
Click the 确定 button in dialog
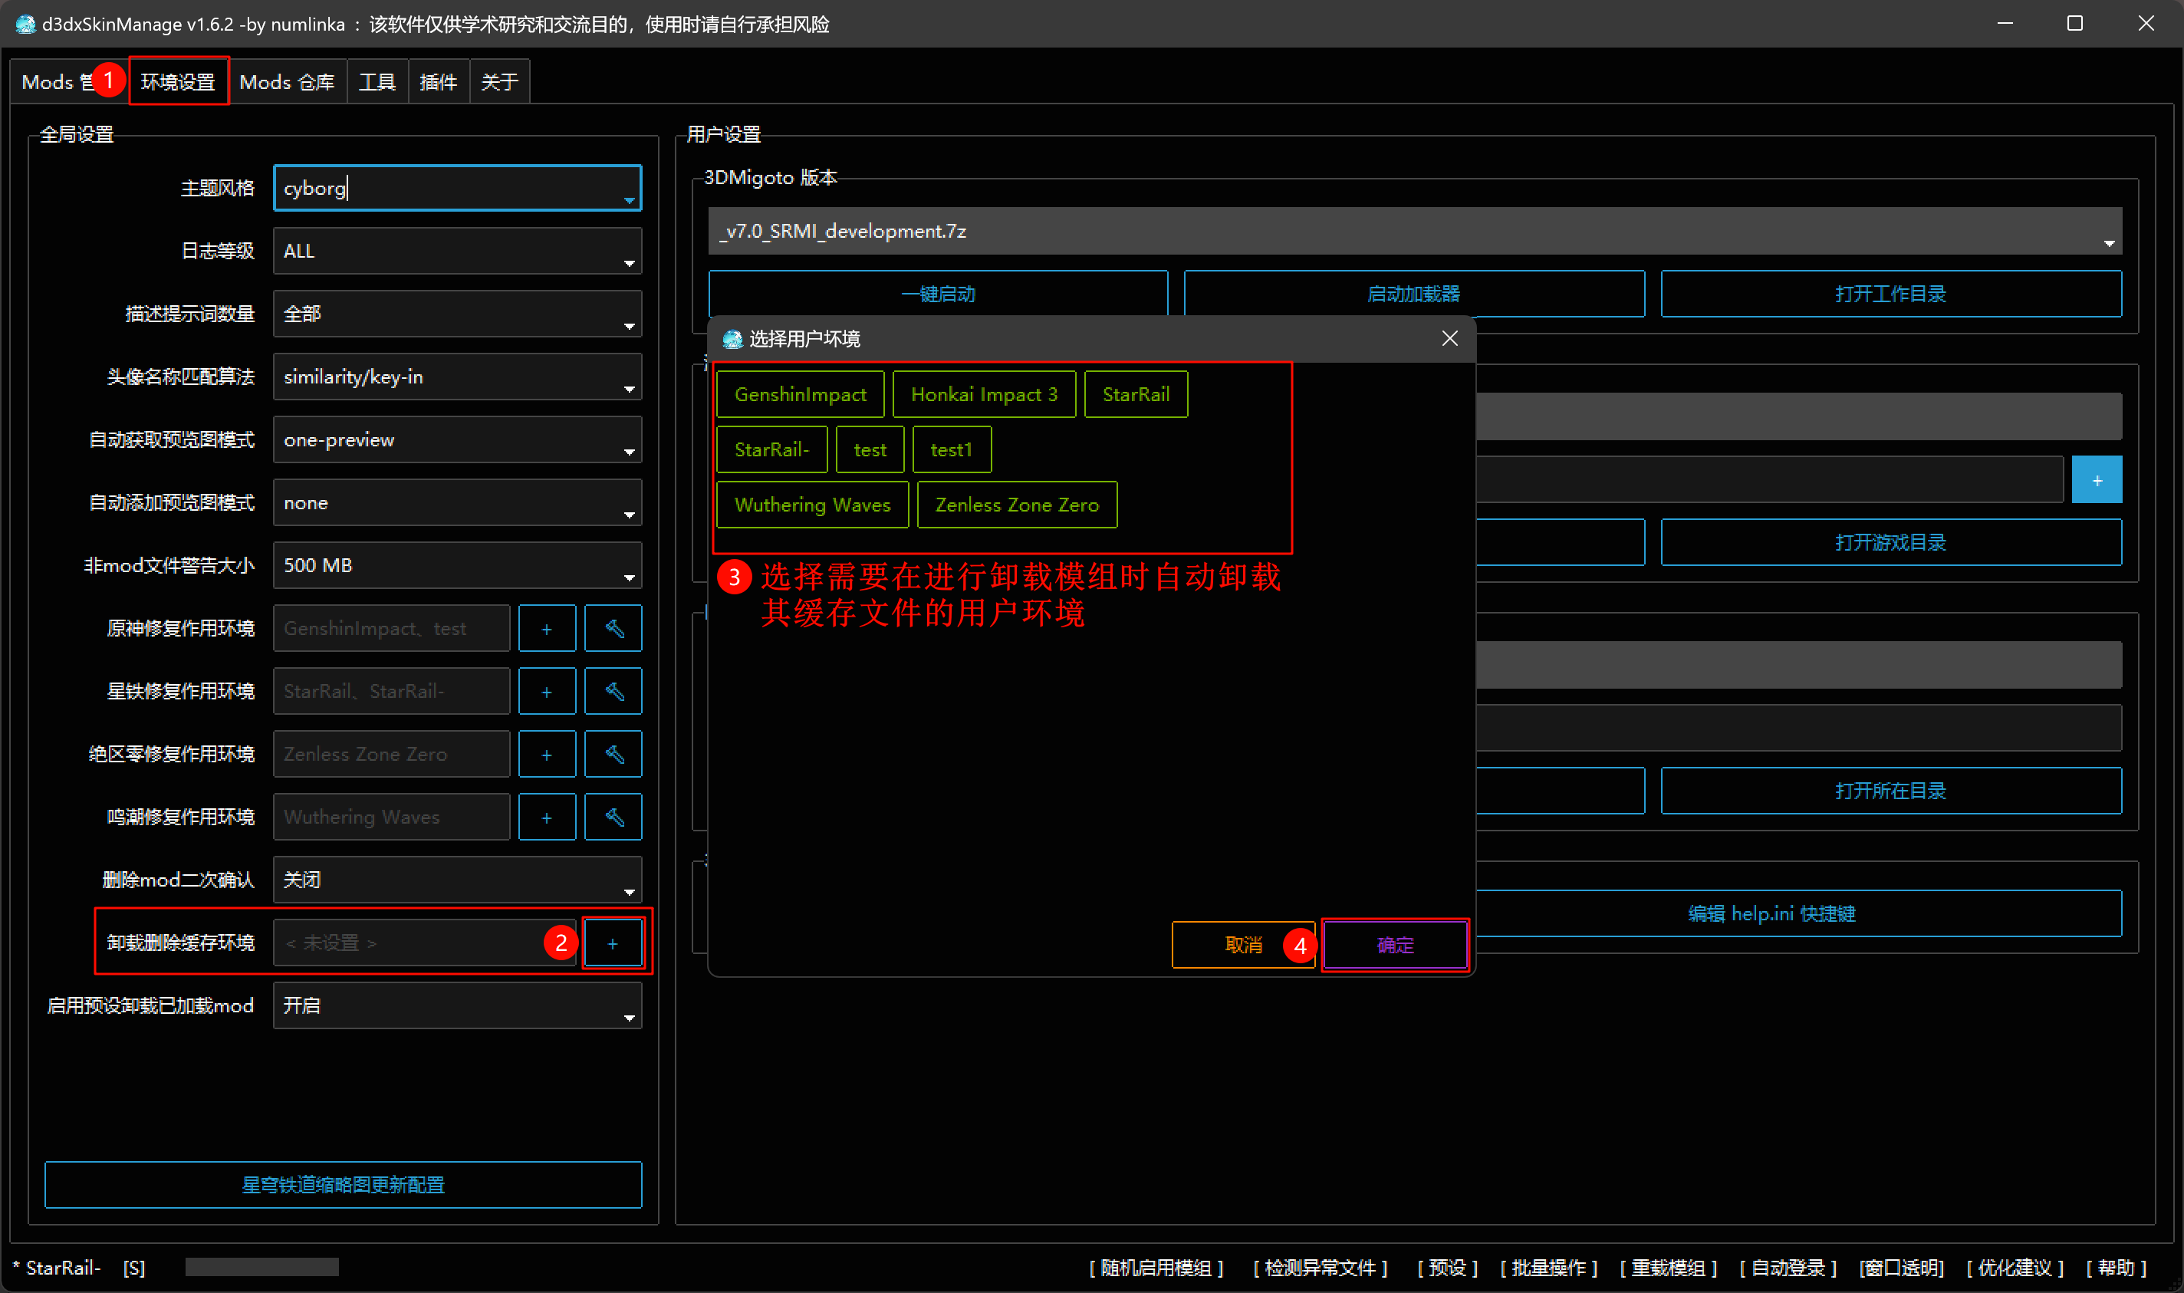point(1395,945)
